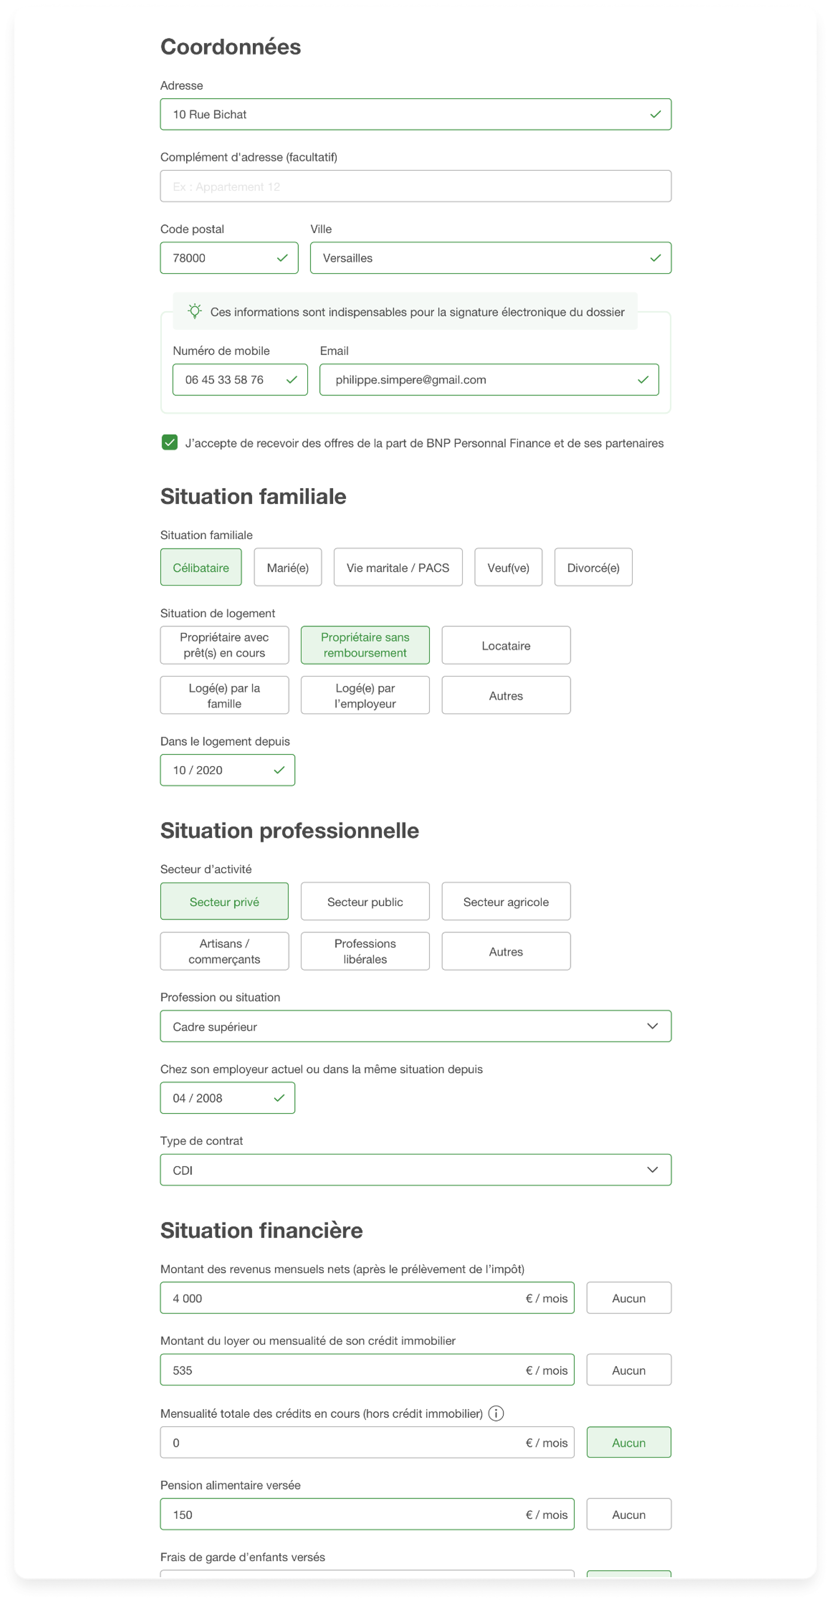Click the employer start date field 04 / 2008

click(x=227, y=1098)
